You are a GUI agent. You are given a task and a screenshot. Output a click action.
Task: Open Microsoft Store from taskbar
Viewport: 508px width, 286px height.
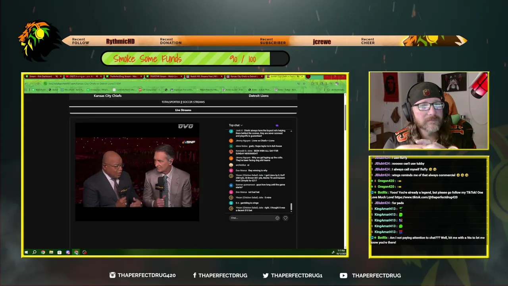tap(60, 252)
